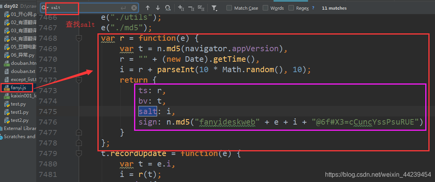Image resolution: width=435 pixels, height=182 pixels.
Task: Click the External Libraries icon
Action: pyautogui.click(x=2, y=128)
